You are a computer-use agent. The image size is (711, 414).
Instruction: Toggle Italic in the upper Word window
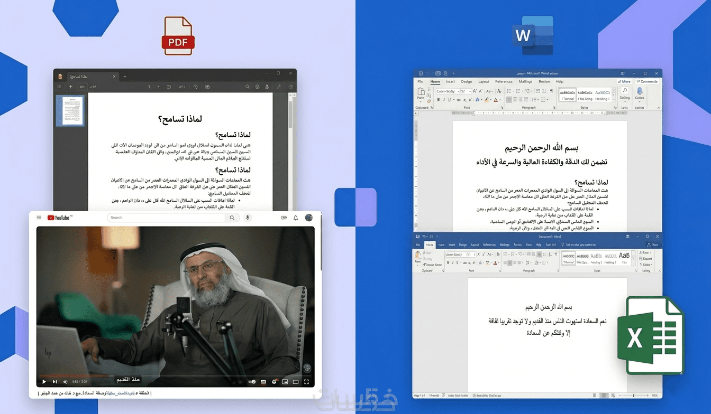tap(444, 99)
